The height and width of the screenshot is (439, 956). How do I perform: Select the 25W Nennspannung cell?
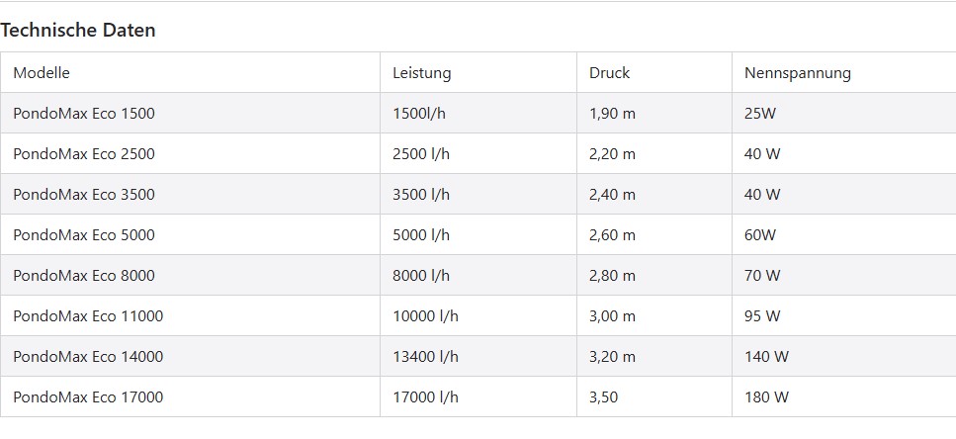[760, 114]
